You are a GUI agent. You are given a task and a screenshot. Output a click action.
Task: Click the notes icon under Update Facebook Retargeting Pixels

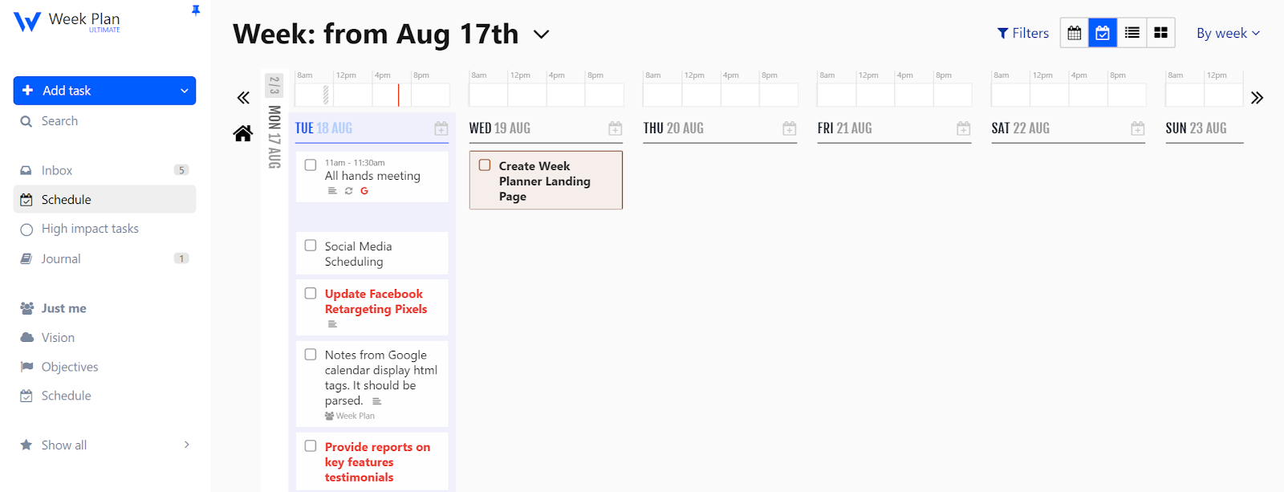click(x=331, y=323)
